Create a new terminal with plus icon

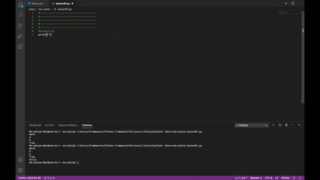(273, 125)
